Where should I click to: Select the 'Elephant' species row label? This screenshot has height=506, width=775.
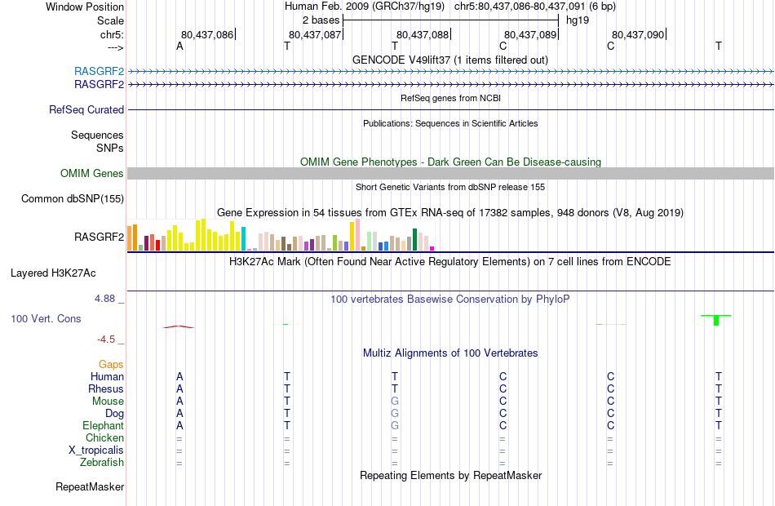(104, 425)
